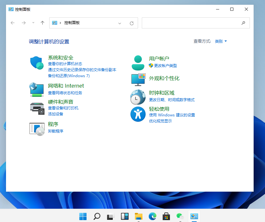The height and width of the screenshot is (222, 265).
Task: Launch Microsoft Edge from the taskbar
Action: (x=152, y=216)
